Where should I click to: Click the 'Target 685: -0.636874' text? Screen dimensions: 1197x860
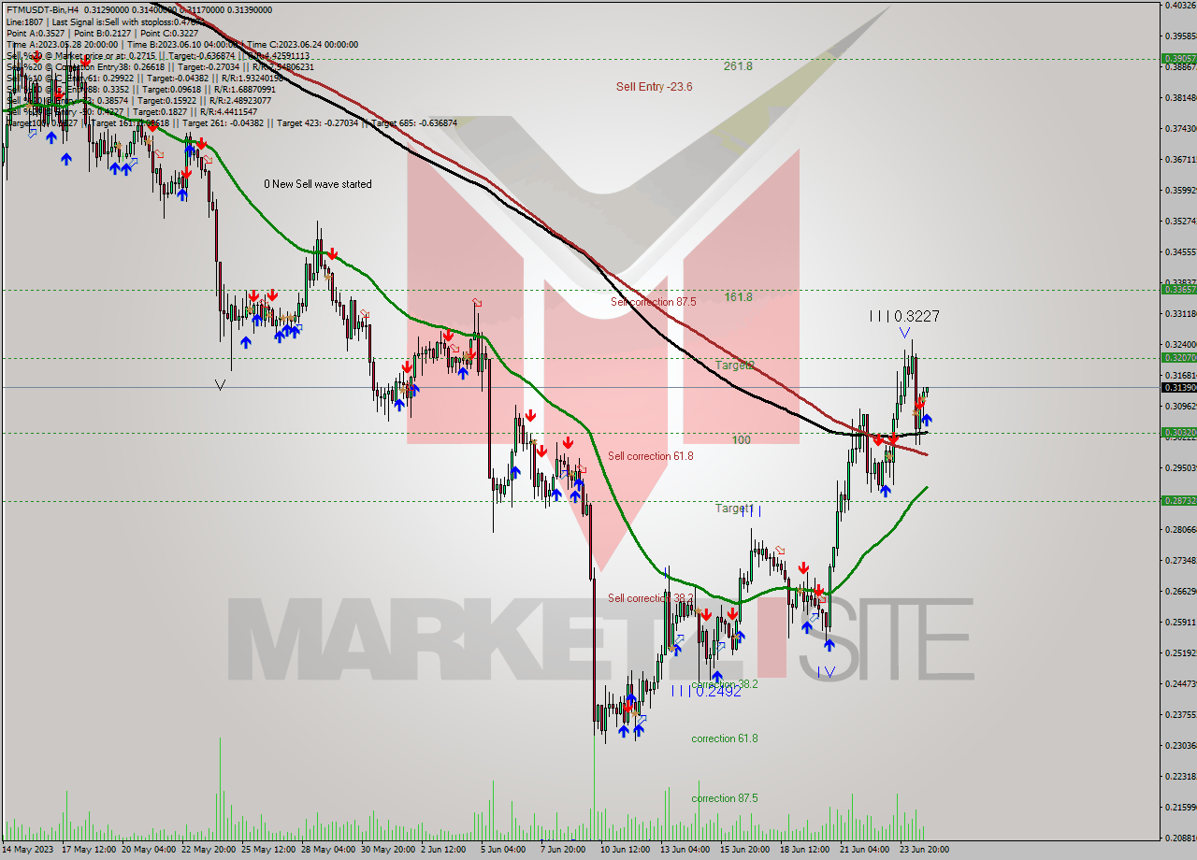tap(414, 122)
